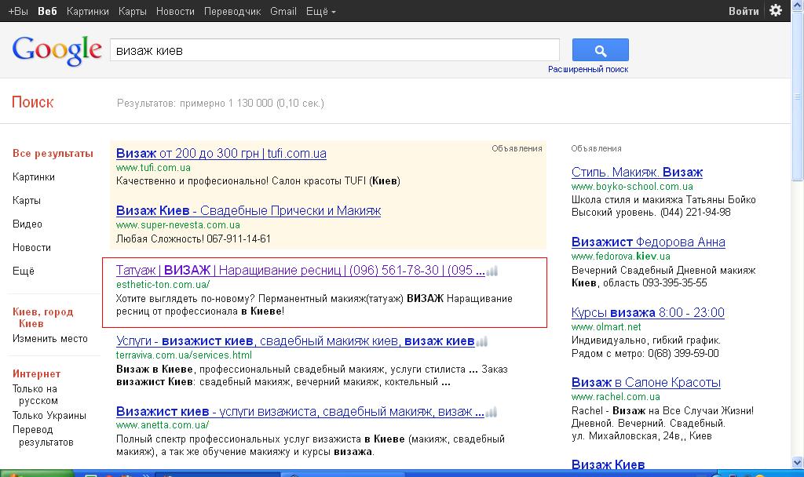
Task: Expand Ещё in left sidebar filters
Action: tap(23, 271)
